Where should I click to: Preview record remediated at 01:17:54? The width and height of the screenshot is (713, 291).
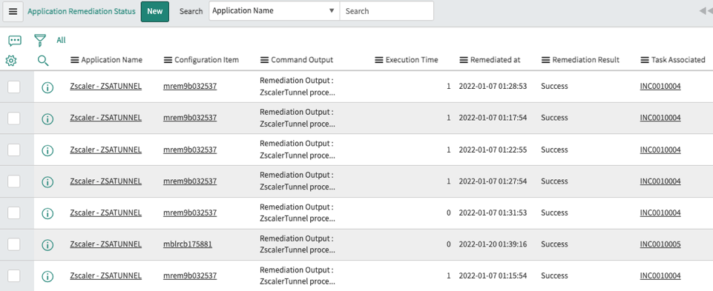[x=47, y=119]
